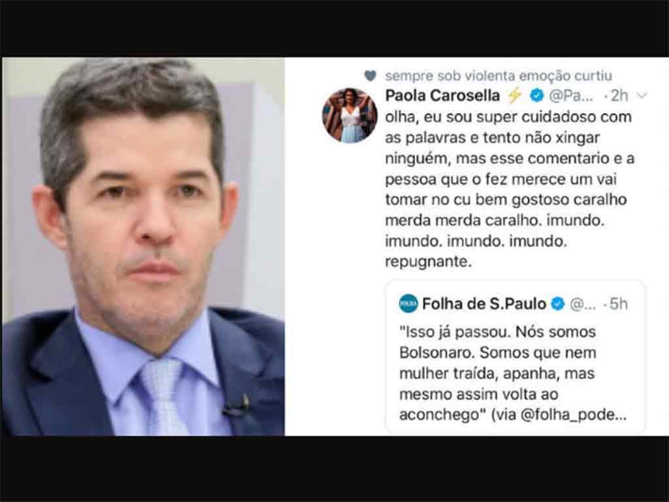This screenshot has height=502, width=669.
Task: Open the 'sempre sob violenta emoção curtiu' profile link
Action: point(498,76)
